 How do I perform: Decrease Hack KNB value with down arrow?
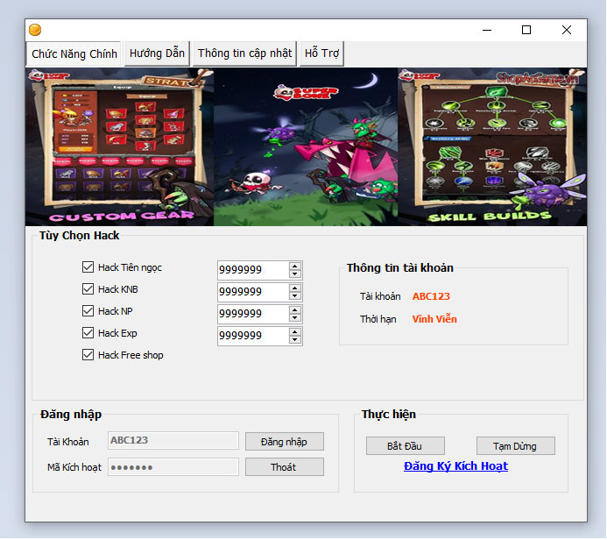(x=295, y=296)
